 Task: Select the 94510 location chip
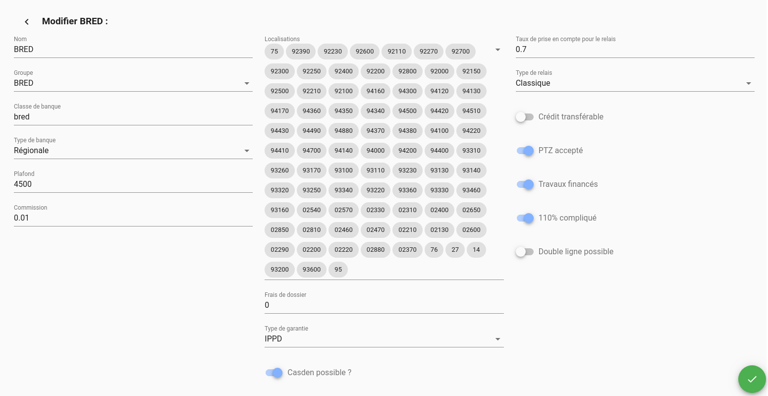point(472,111)
